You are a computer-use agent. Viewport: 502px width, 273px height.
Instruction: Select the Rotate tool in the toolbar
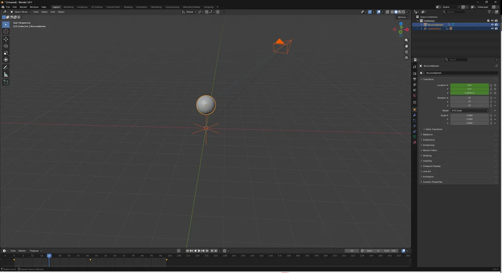(x=6, y=46)
